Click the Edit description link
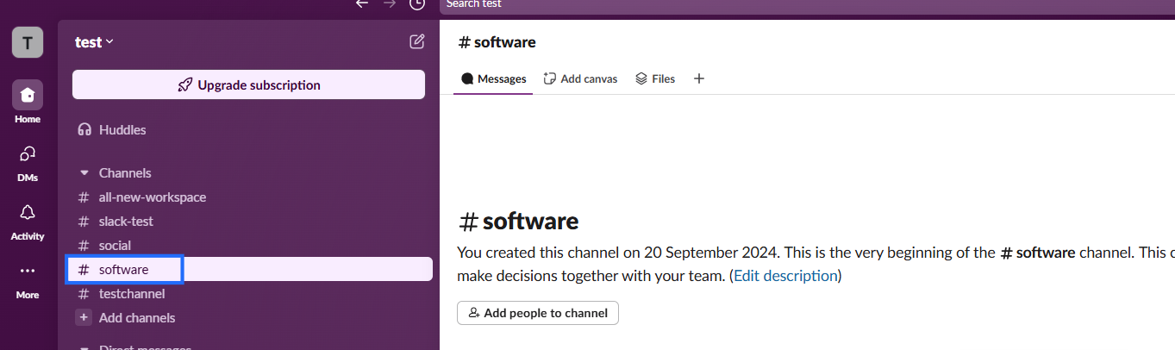 (785, 276)
